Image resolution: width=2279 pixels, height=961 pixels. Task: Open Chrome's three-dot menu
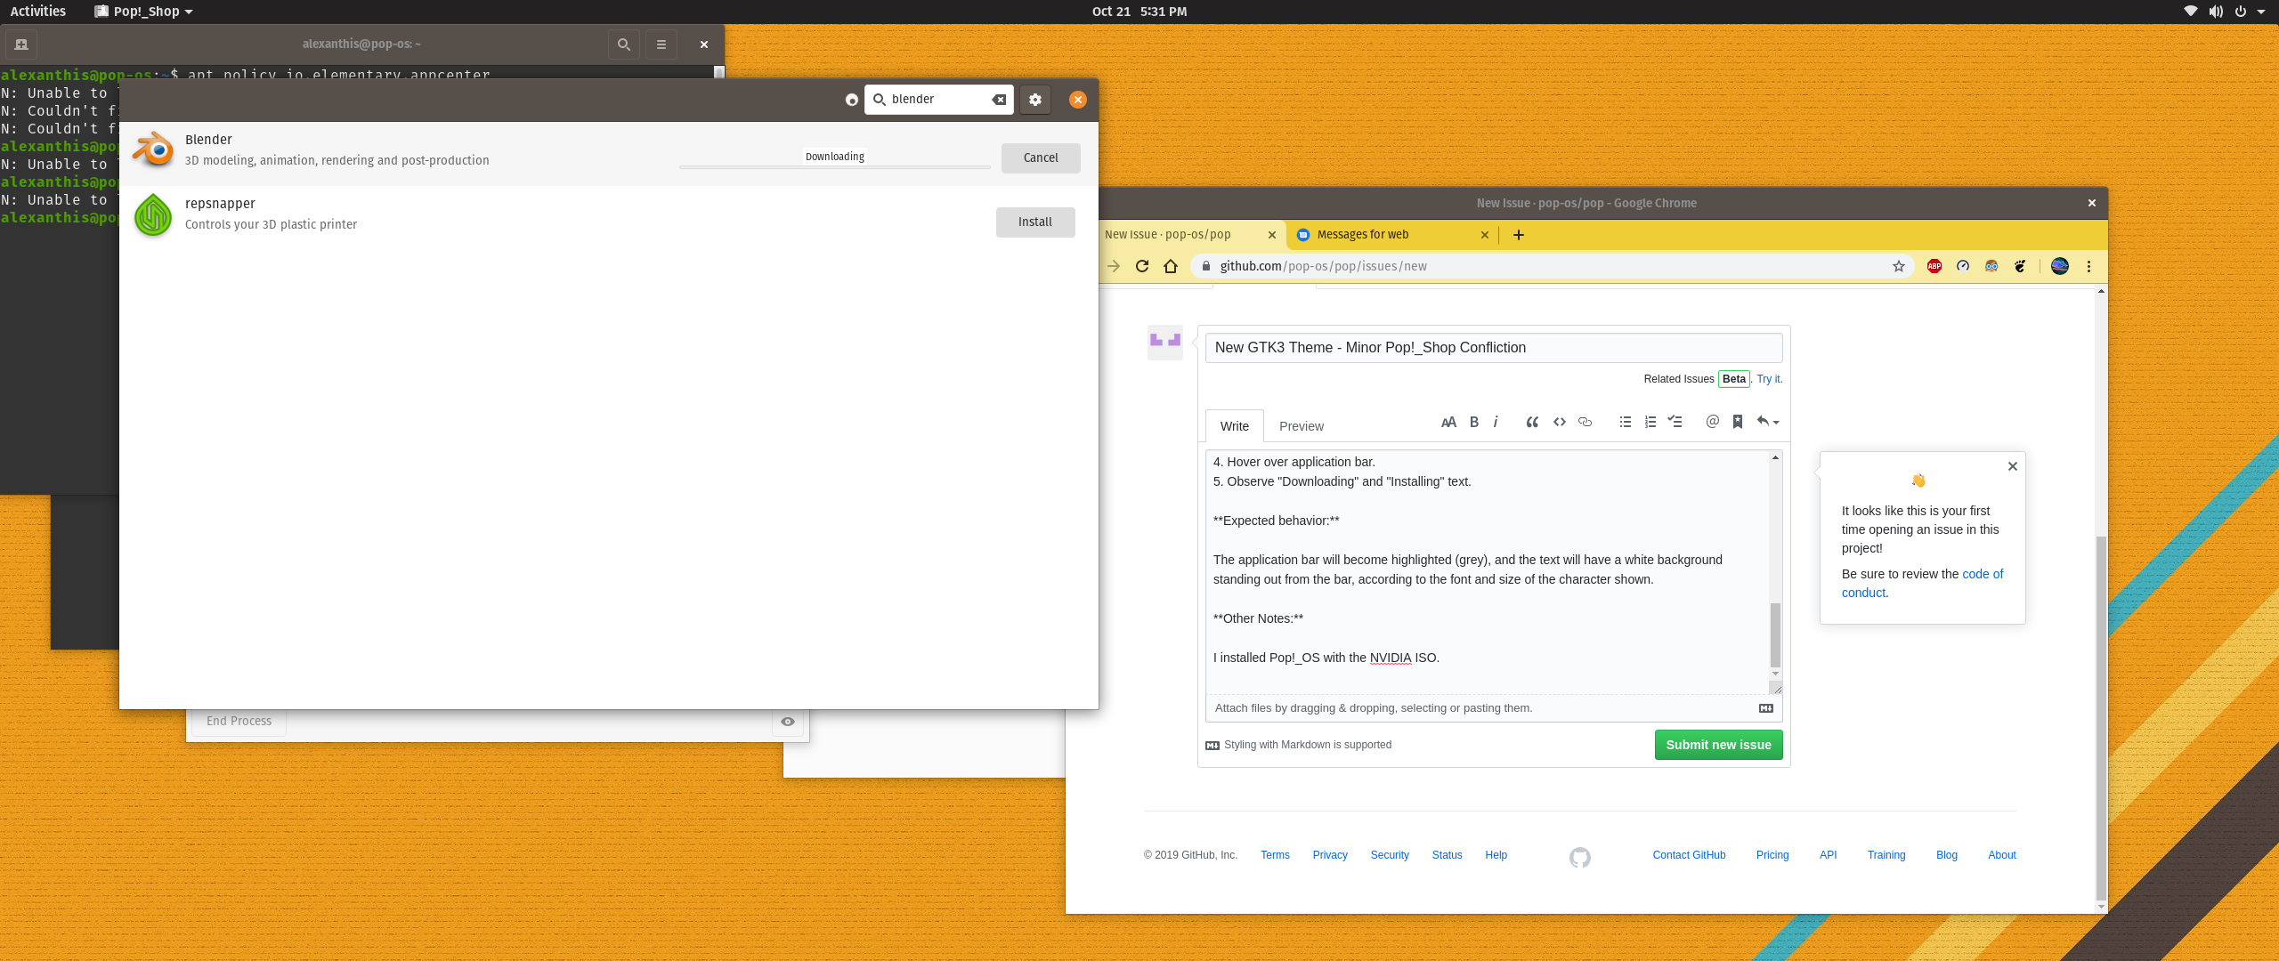[x=2088, y=266]
